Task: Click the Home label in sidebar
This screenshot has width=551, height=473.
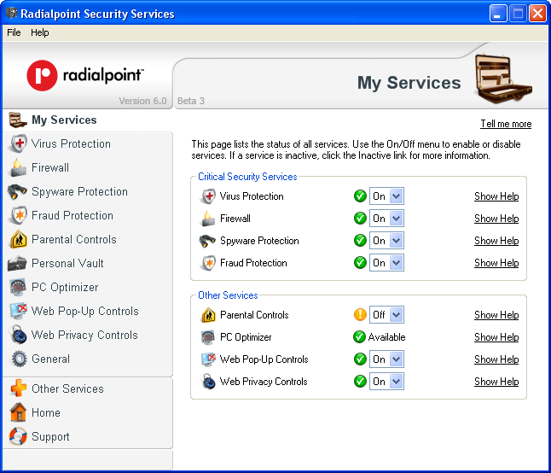Action: (x=46, y=412)
